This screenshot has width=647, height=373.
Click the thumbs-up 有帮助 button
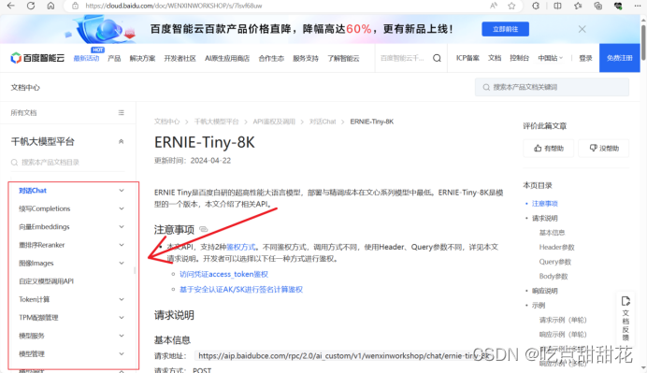pos(549,148)
